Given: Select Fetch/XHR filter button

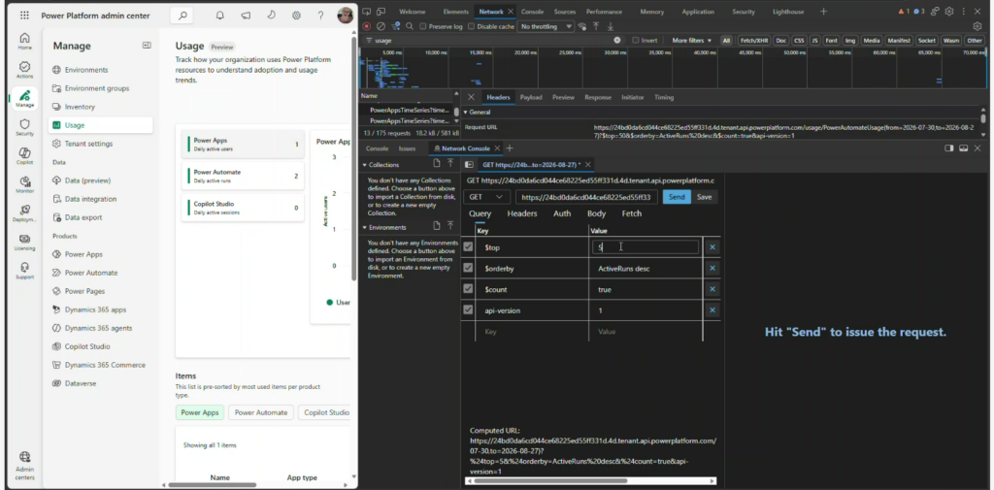Looking at the screenshot, I should point(753,41).
